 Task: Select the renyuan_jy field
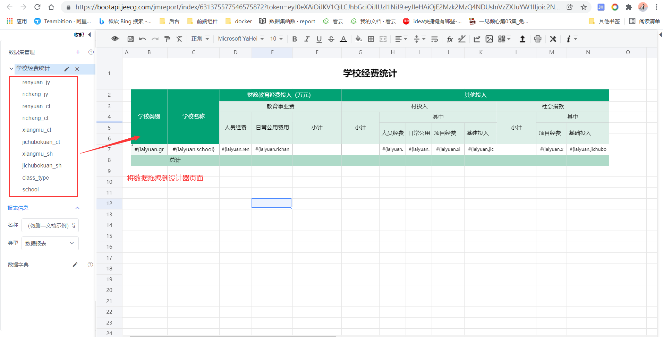(x=36, y=82)
